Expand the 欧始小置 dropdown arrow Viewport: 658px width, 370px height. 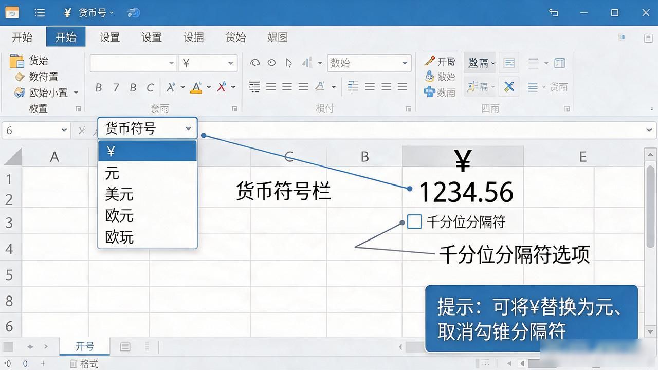(x=76, y=92)
